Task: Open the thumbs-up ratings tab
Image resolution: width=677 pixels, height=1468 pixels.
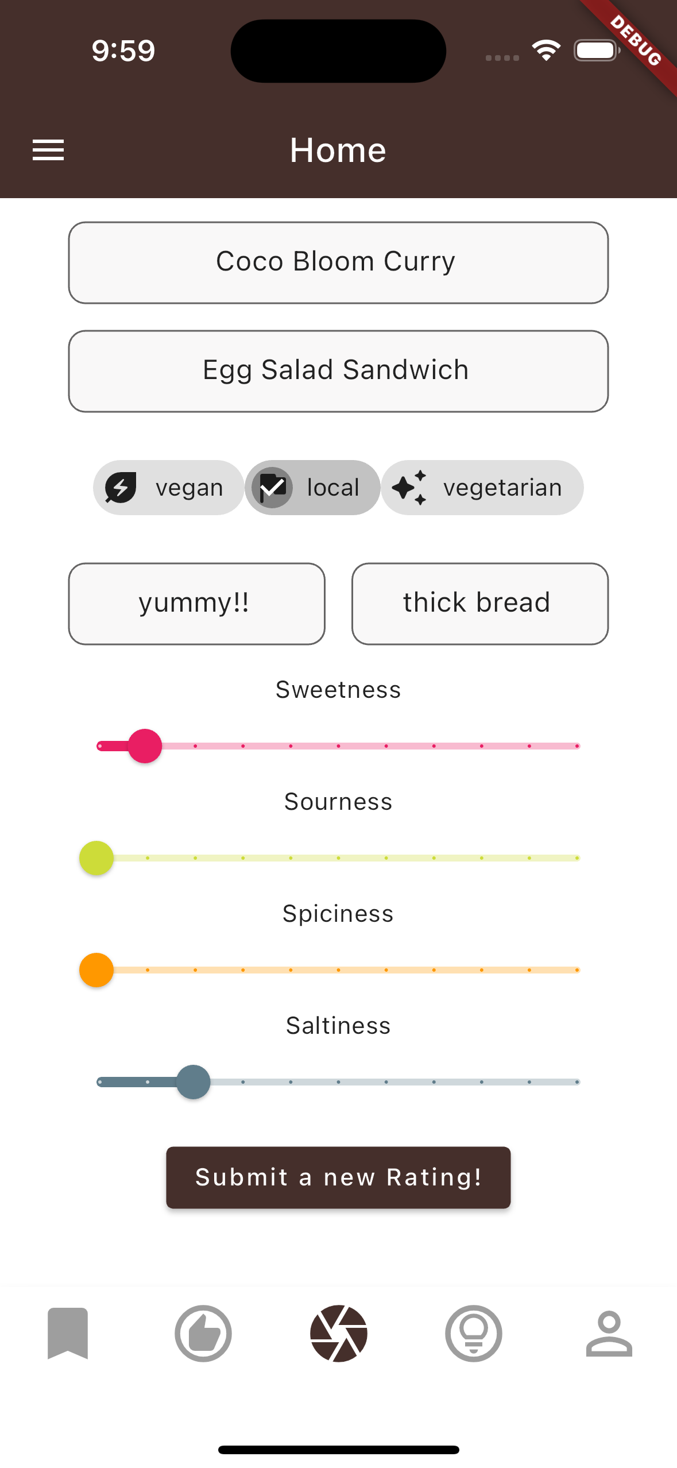Action: tap(203, 1333)
